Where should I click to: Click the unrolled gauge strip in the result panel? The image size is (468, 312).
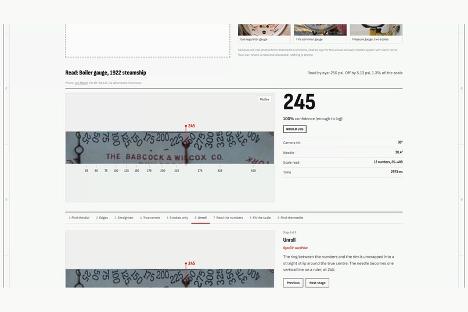pyautogui.click(x=170, y=148)
